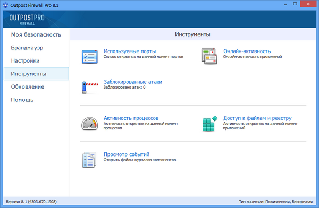Click the OUTPOSTPRO Firewall banner logo
The image size is (319, 208).
27,20
